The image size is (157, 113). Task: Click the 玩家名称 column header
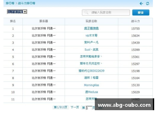[91, 21]
